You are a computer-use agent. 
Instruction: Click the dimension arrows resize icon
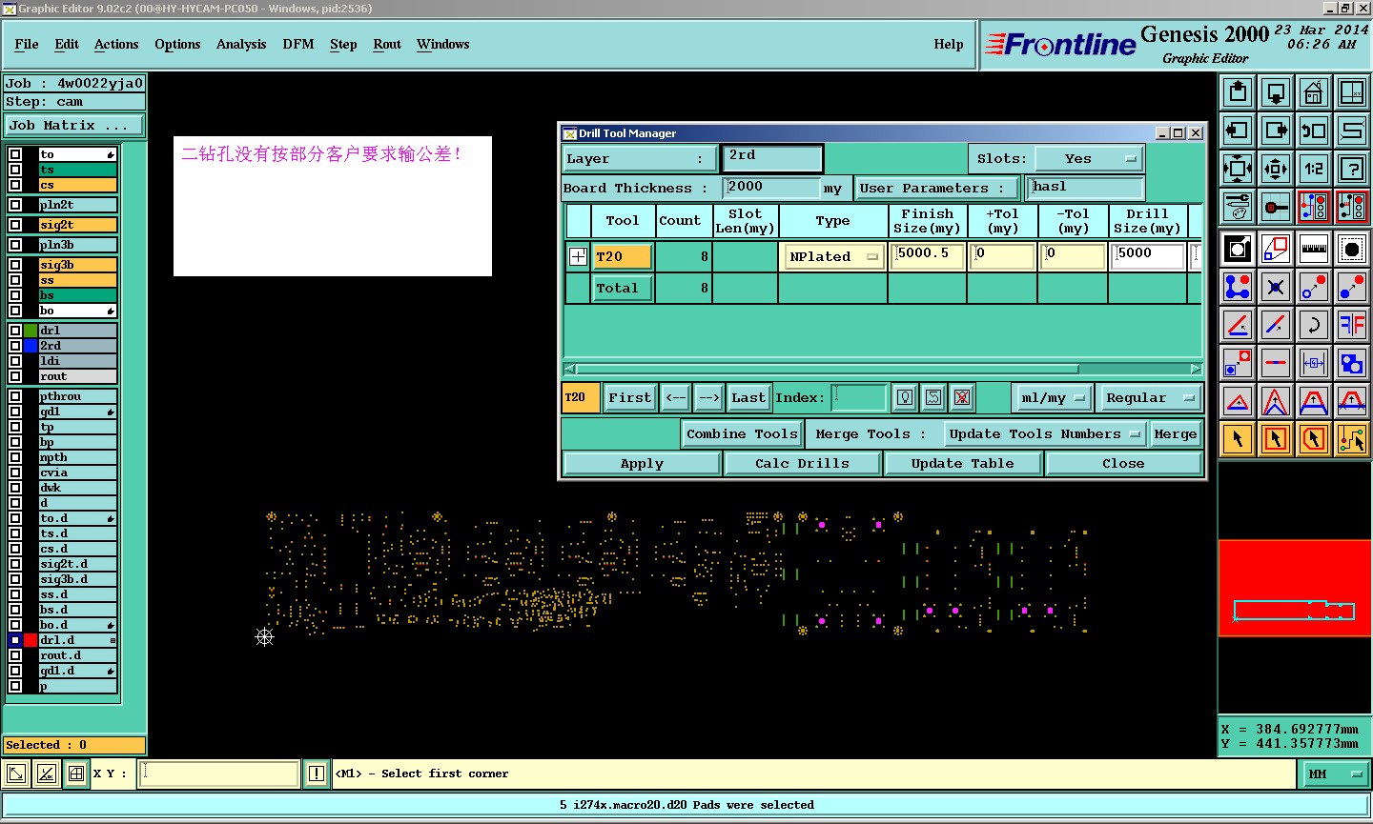[1314, 363]
